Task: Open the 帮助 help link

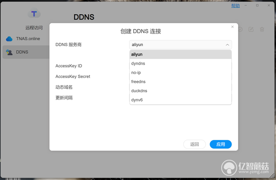Action: pos(235,6)
